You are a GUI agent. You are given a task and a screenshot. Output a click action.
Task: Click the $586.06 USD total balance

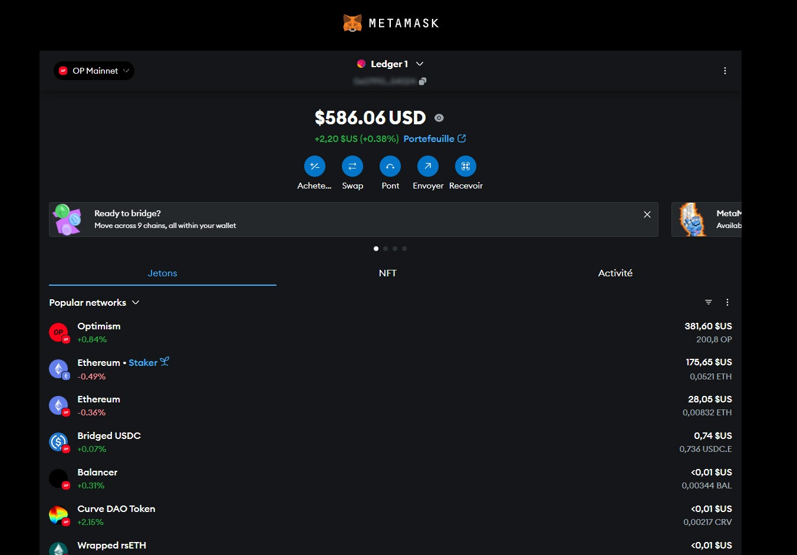370,118
